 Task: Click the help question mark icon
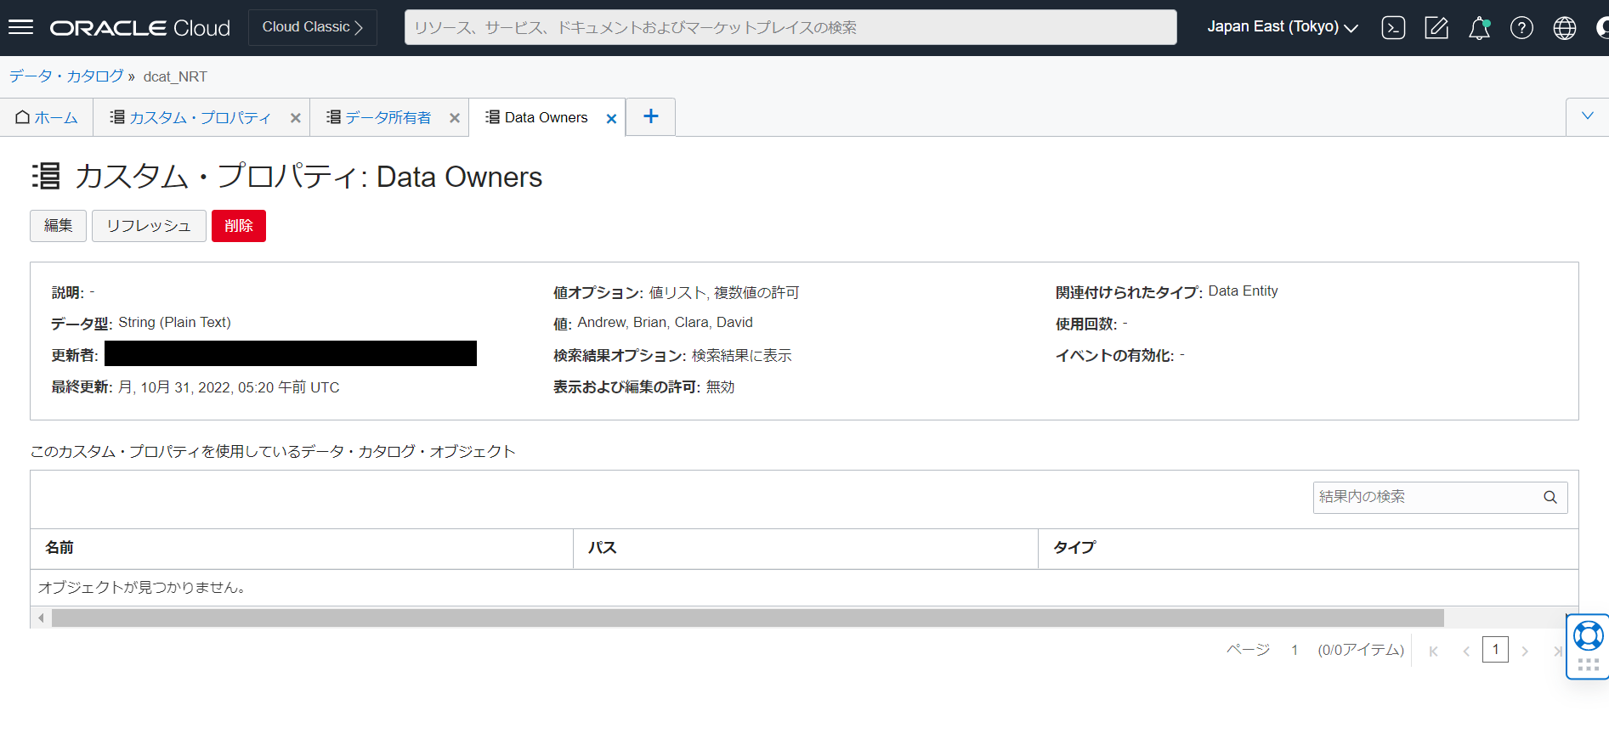tap(1521, 28)
